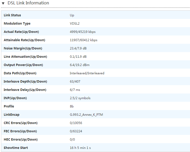Click the 23.4/7.9 dB noise margin value
190x152 pixels.
[78, 48]
